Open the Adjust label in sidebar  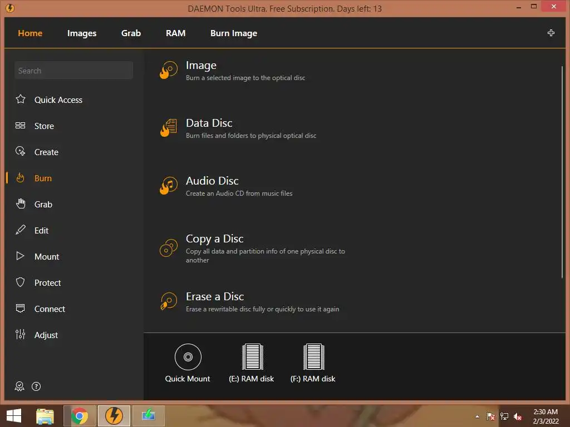point(46,335)
